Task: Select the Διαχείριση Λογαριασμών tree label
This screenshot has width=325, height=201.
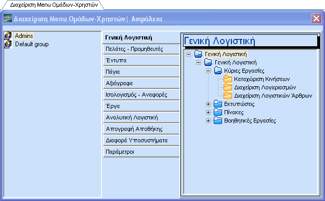Action: (265, 87)
